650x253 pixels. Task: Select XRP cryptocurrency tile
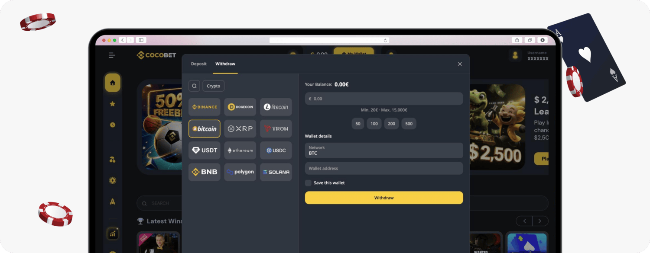(240, 128)
